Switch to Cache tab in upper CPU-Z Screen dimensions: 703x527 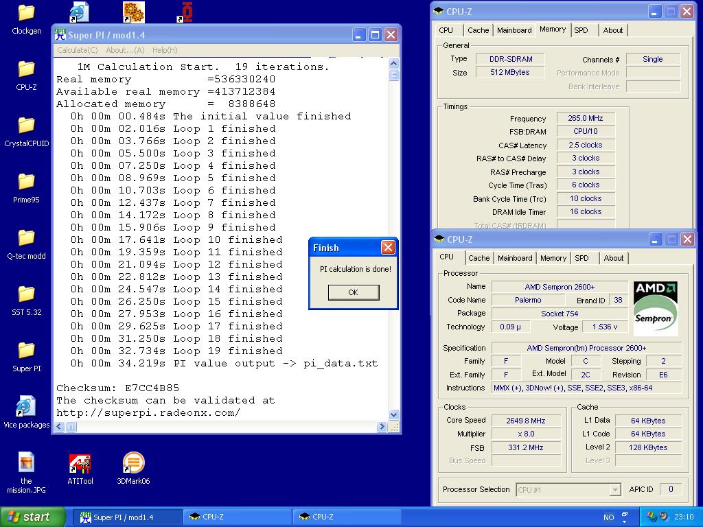click(478, 30)
